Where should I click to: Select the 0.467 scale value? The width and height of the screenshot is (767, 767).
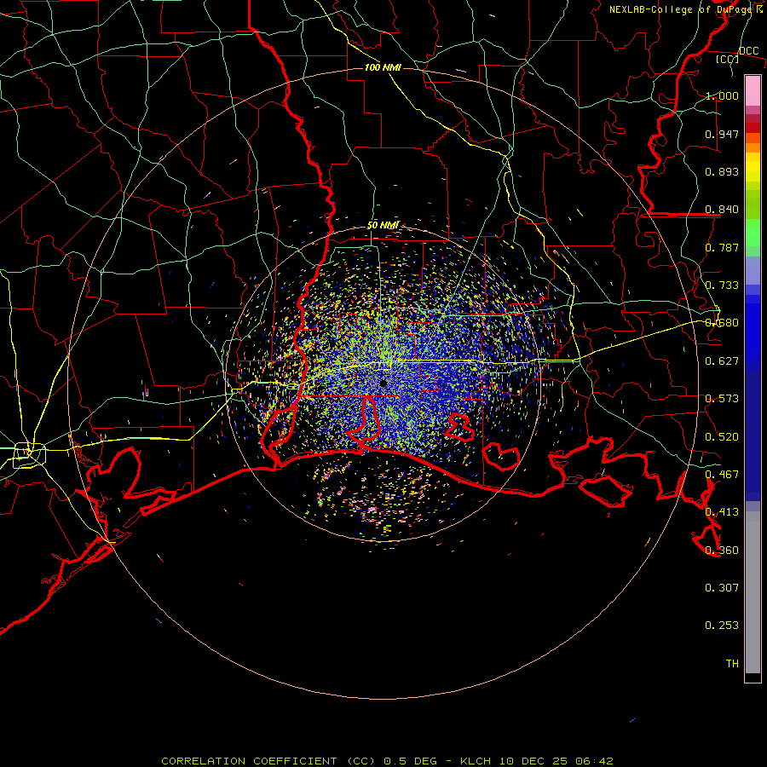tap(722, 475)
